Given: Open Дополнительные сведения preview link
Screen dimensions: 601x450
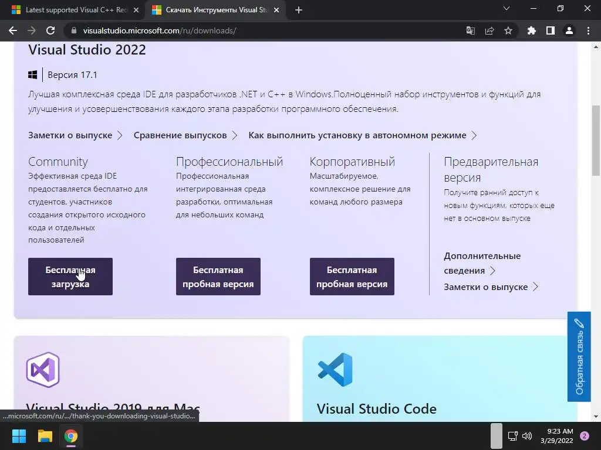Looking at the screenshot, I should coord(482,263).
